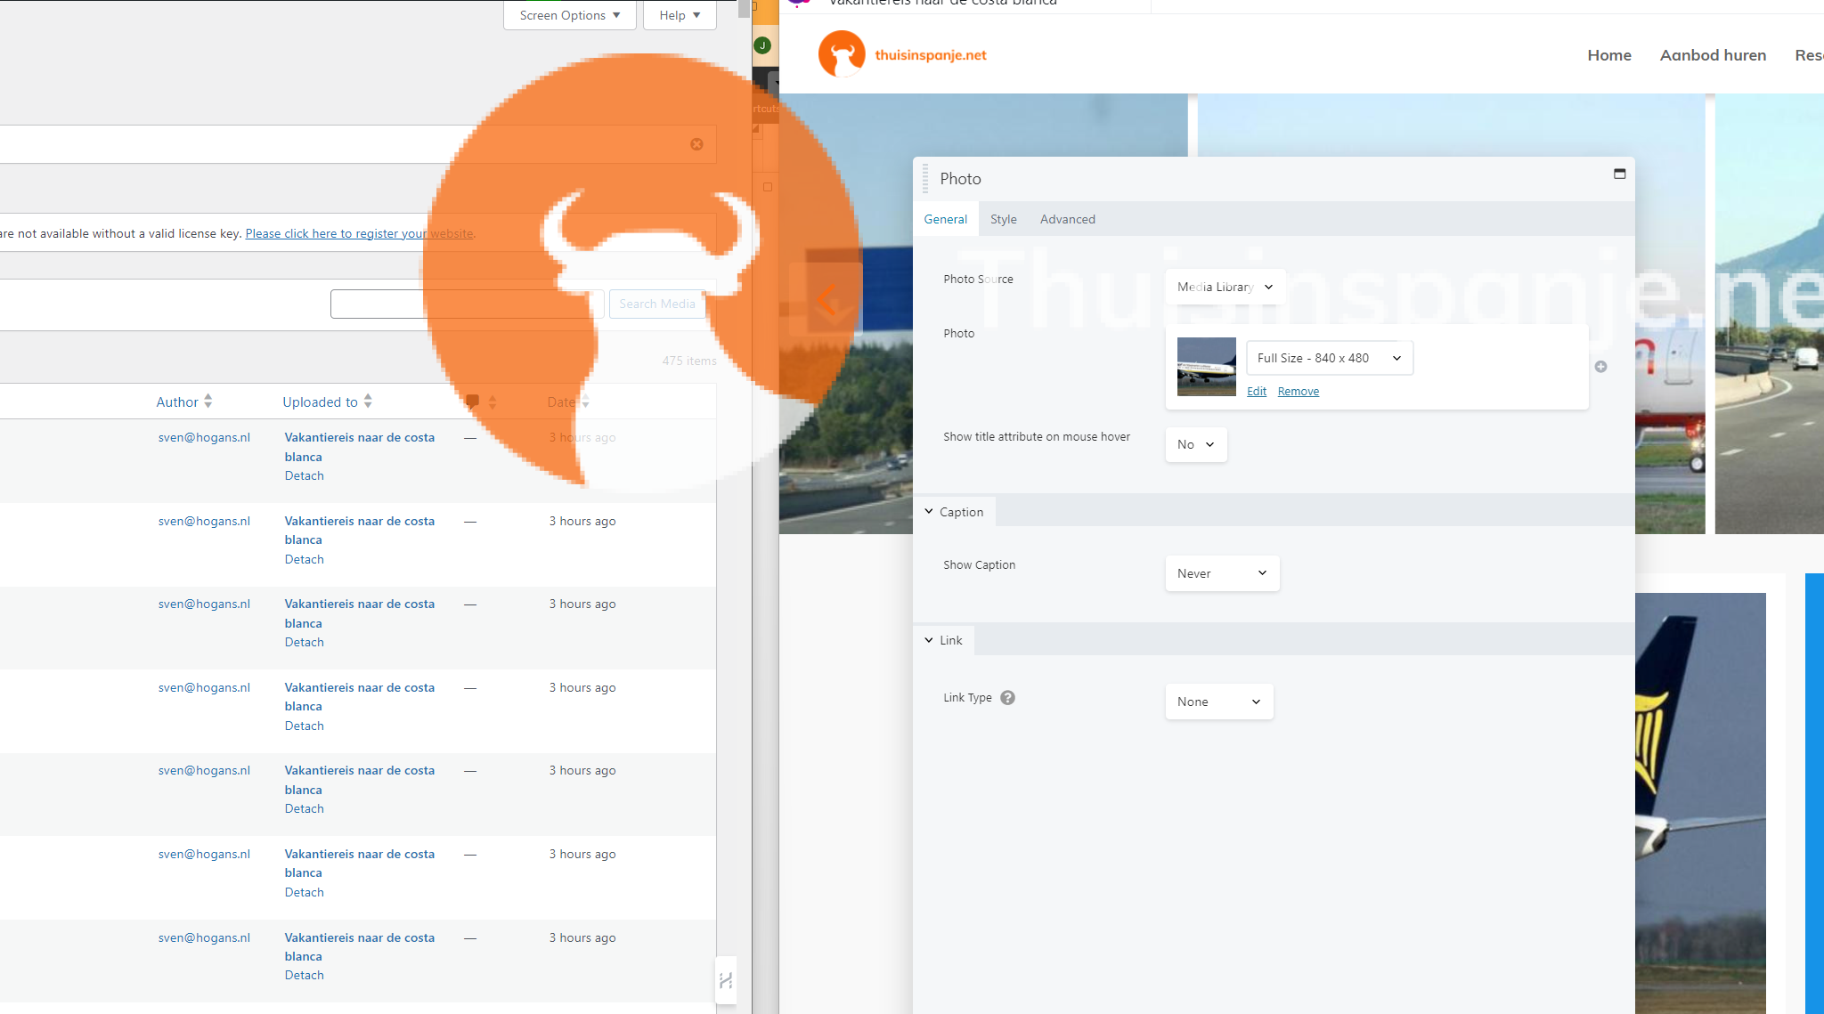Screen dimensions: 1824x1014
Task: Open the Home menu item
Action: 1609,55
